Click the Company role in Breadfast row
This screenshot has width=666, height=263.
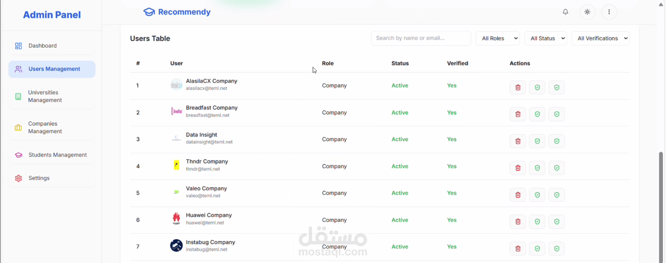point(334,112)
